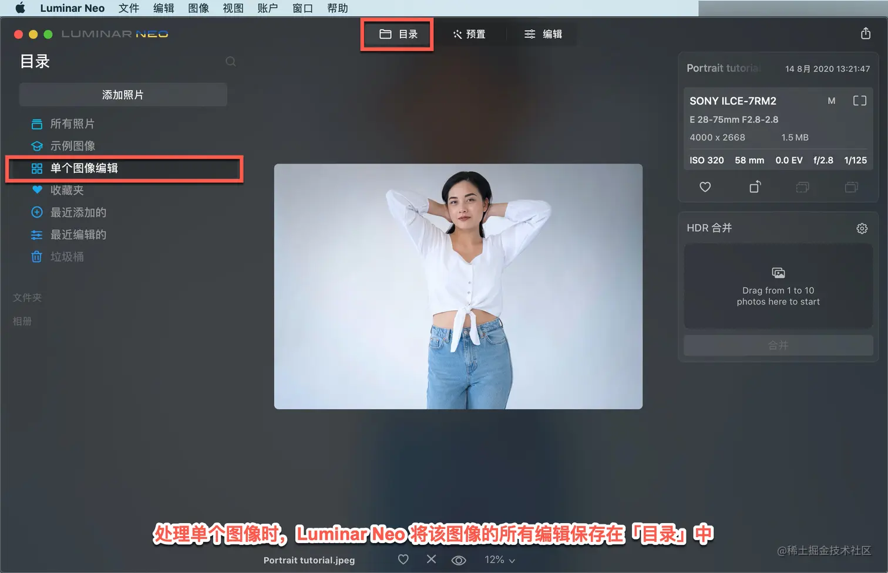Viewport: 888px width, 573px height.
Task: Click the 0.0 EV exposure value
Action: point(789,160)
